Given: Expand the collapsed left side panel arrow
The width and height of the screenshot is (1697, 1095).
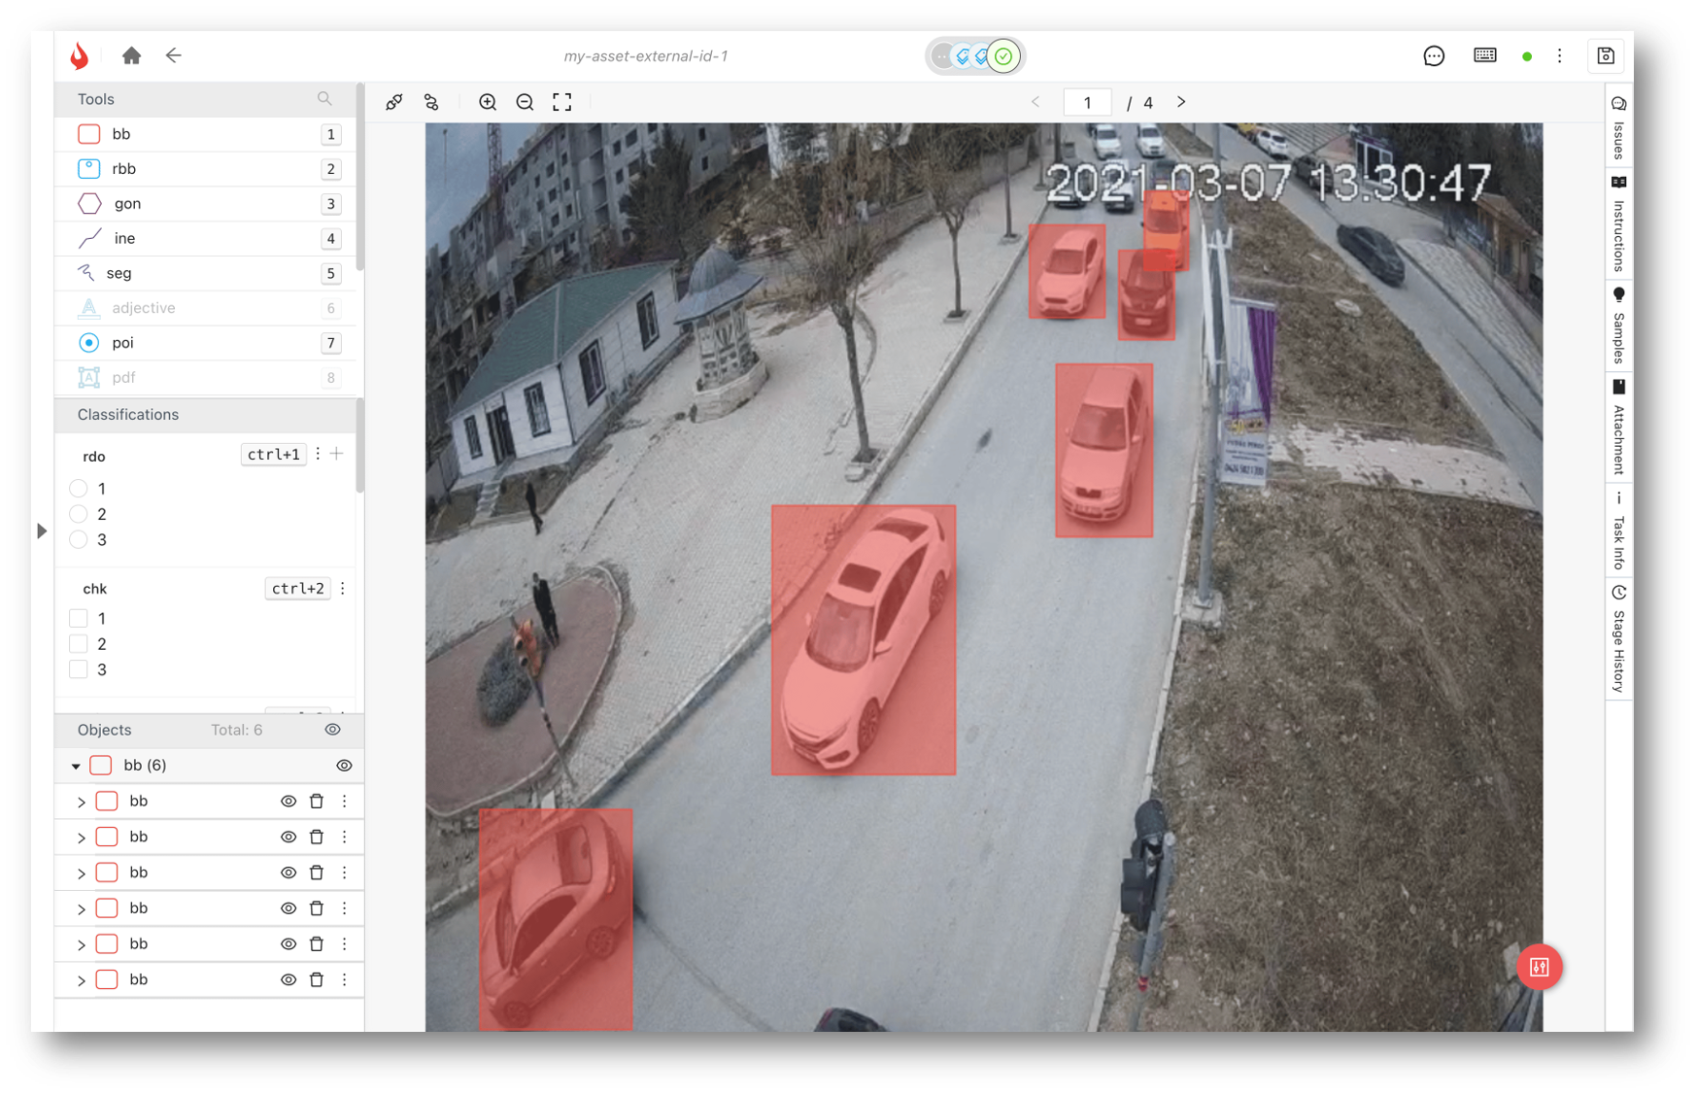Looking at the screenshot, I should point(42,530).
